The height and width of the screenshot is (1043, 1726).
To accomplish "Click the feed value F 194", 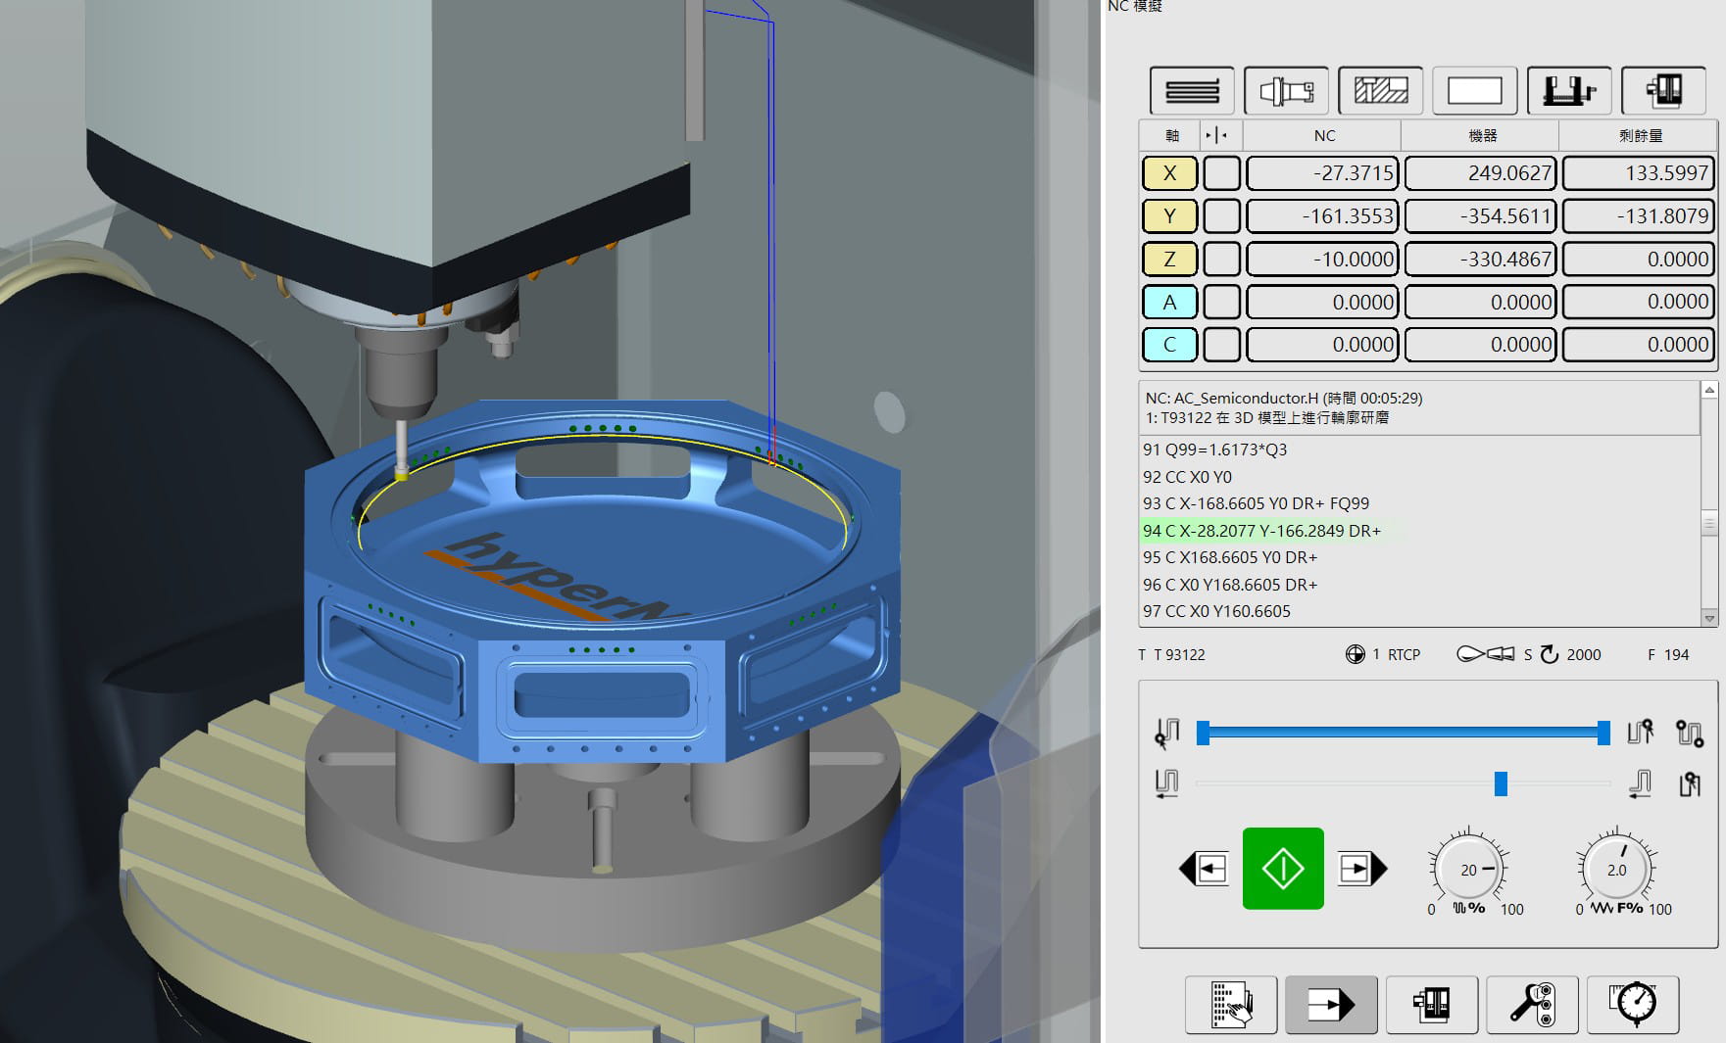I will pos(1668,654).
